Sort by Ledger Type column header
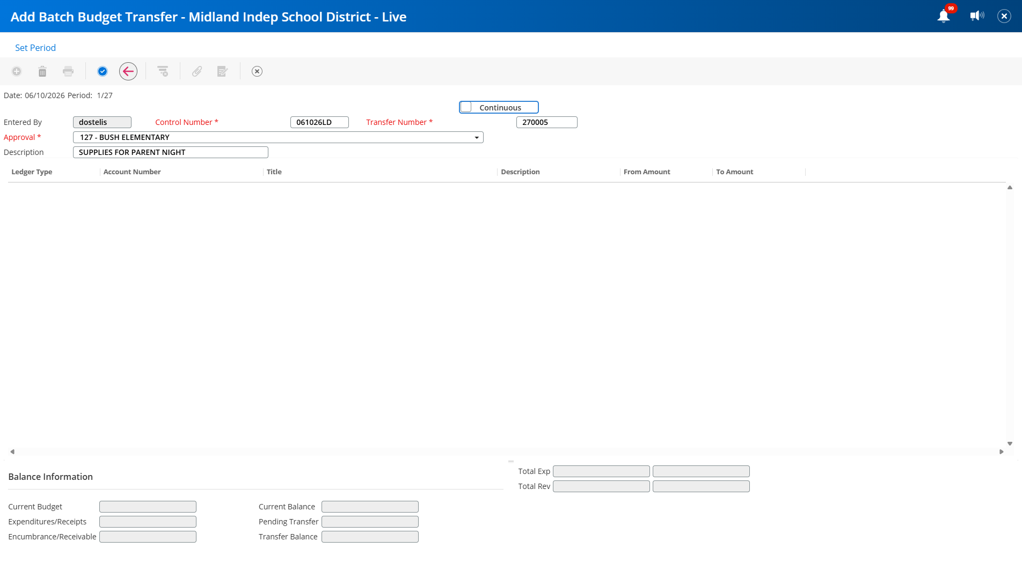 (32, 172)
